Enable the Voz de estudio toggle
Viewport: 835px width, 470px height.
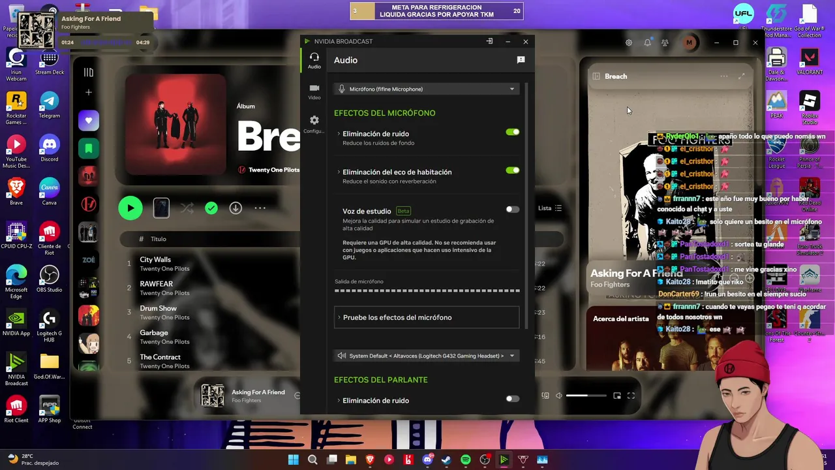tap(513, 210)
